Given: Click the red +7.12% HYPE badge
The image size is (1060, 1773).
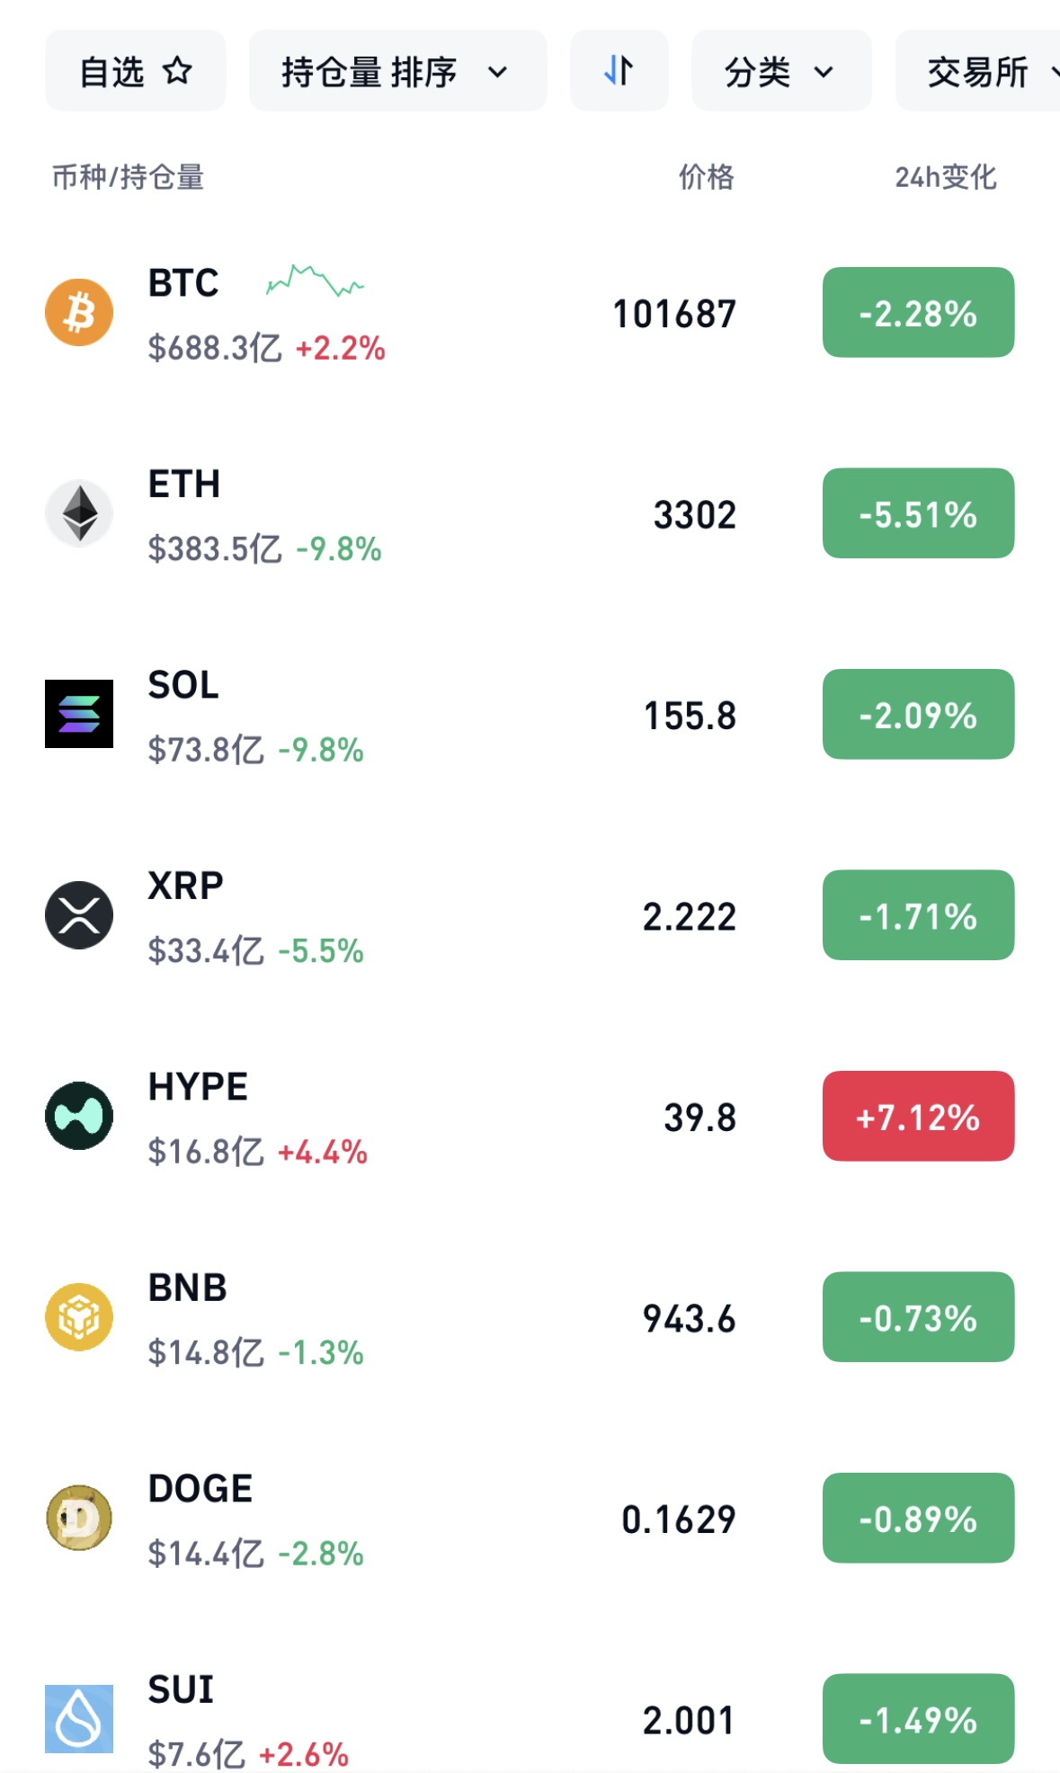Looking at the screenshot, I should (918, 1117).
